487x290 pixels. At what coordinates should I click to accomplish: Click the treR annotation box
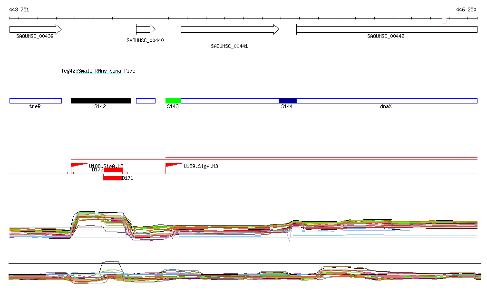(x=35, y=101)
